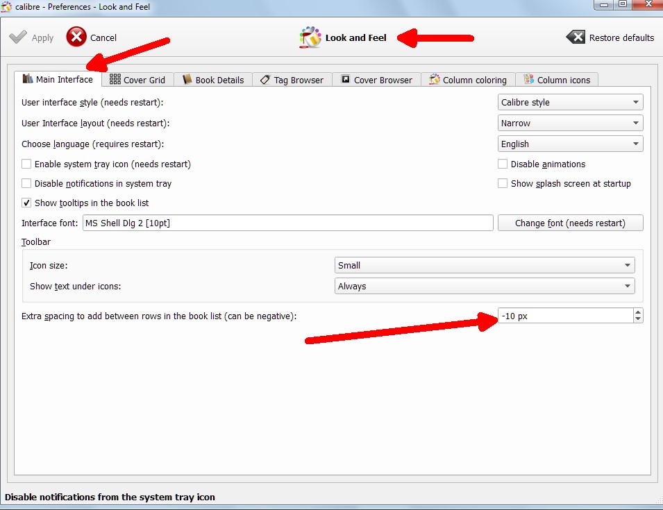Uncheck Show tooltips in the book list
The image size is (663, 510).
[26, 203]
